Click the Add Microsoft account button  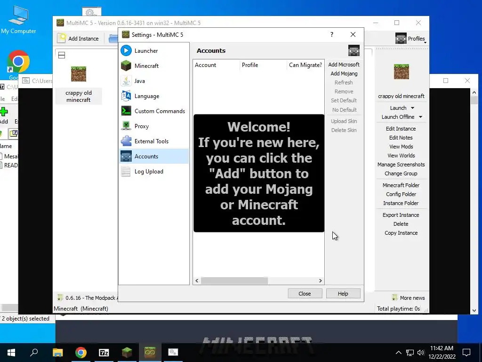click(344, 65)
